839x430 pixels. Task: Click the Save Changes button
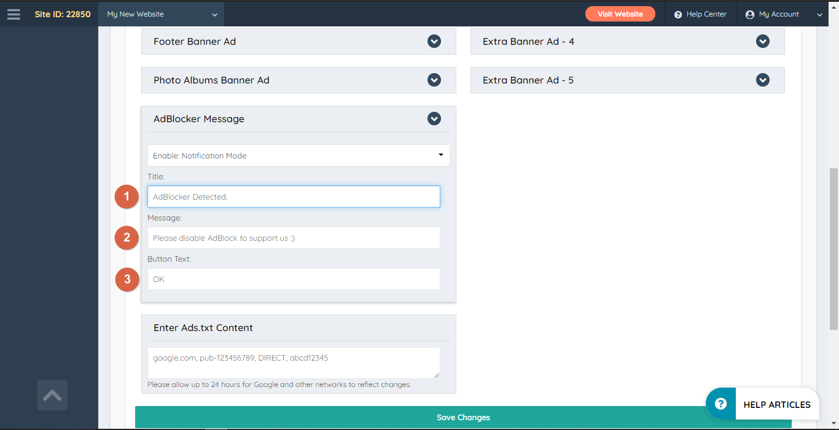tap(463, 417)
